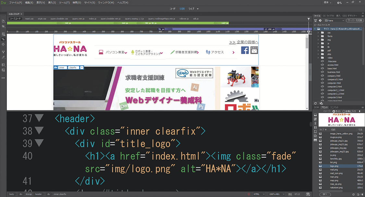The image size is (365, 197).
Task: Open the hana site dropdown
Action: coord(335,20)
